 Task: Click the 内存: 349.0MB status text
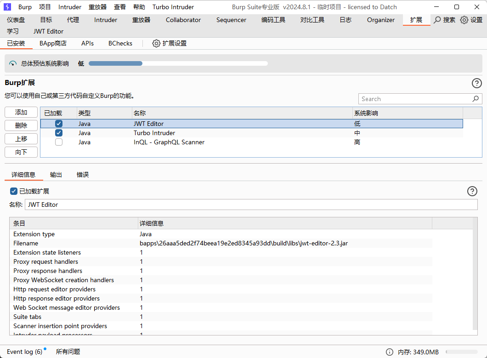click(418, 352)
